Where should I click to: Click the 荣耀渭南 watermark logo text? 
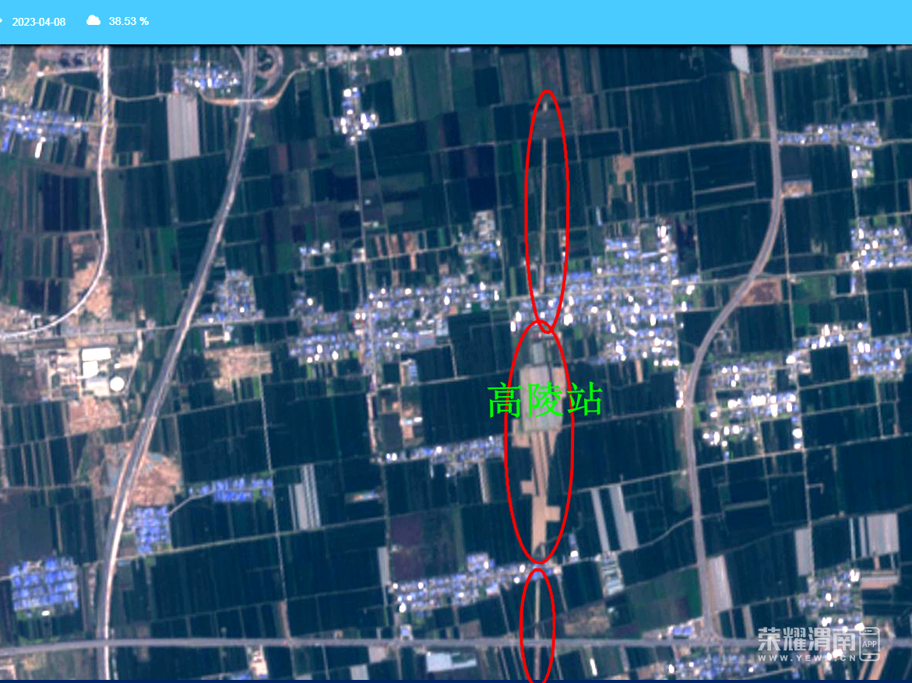point(806,639)
